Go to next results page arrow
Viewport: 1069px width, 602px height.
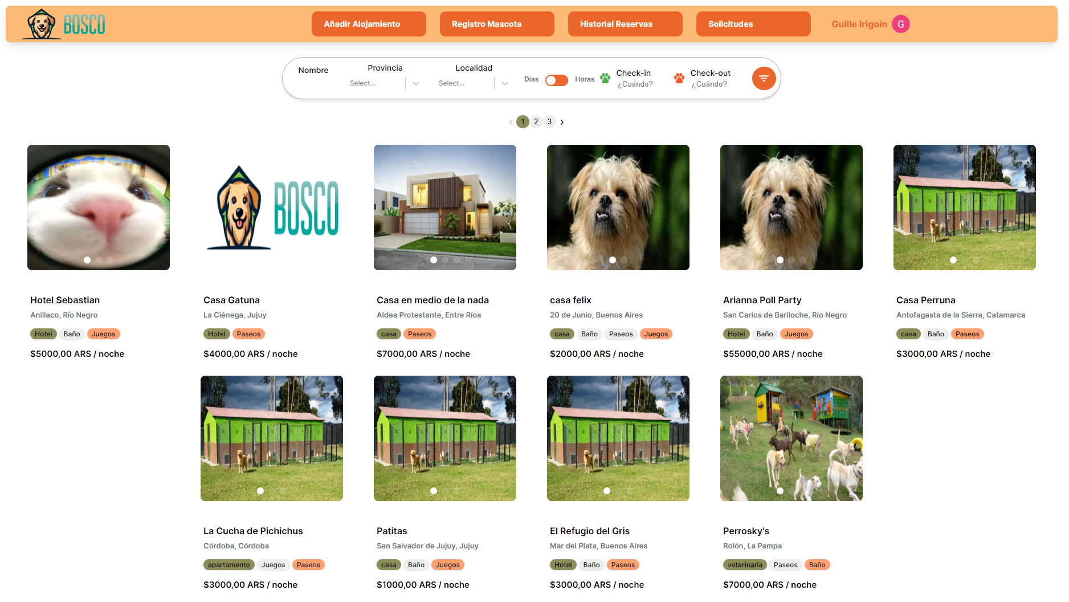(562, 122)
